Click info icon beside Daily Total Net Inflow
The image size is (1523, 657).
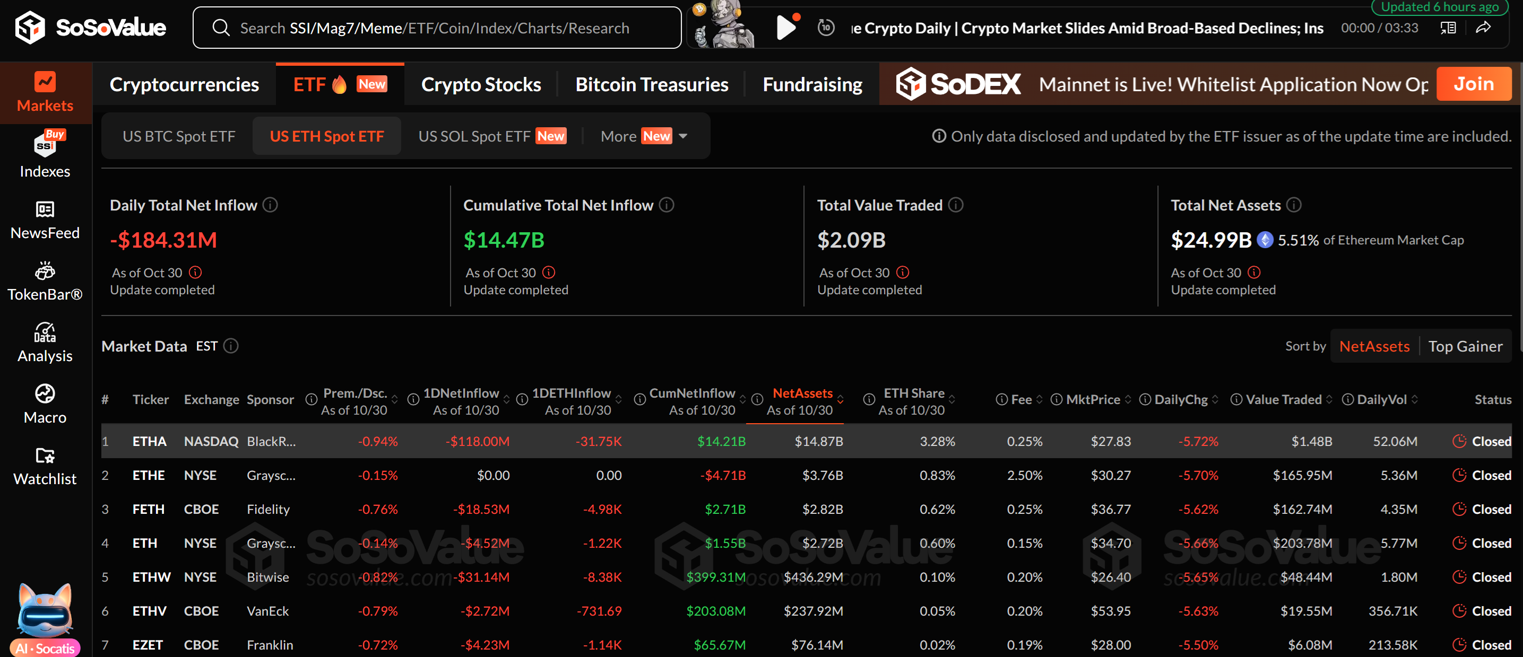point(270,205)
